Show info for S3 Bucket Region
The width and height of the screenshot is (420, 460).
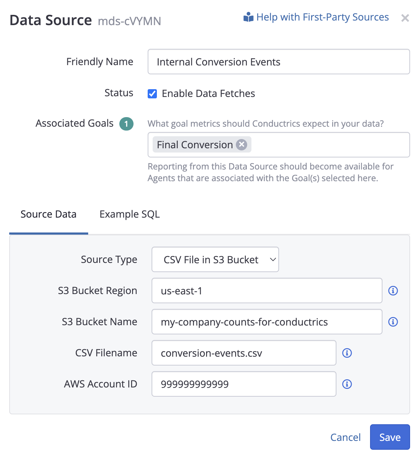click(x=393, y=291)
